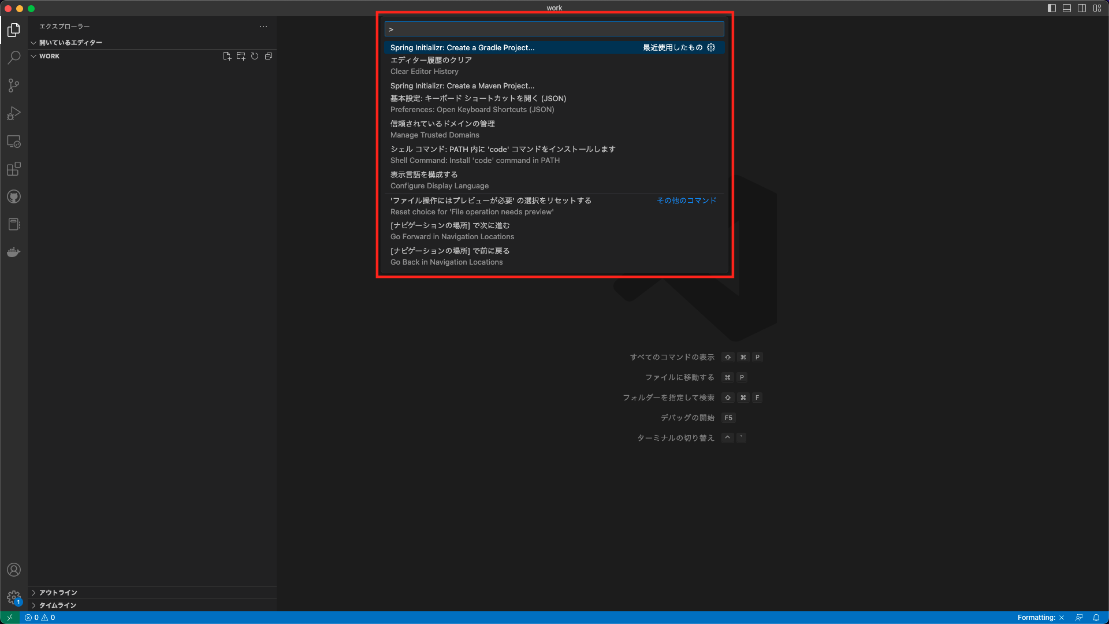Toggle the bottom panel layout button

[1067, 8]
